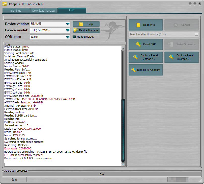Click the disabled Cancel button label
This screenshot has width=204, height=184.
(185, 25)
